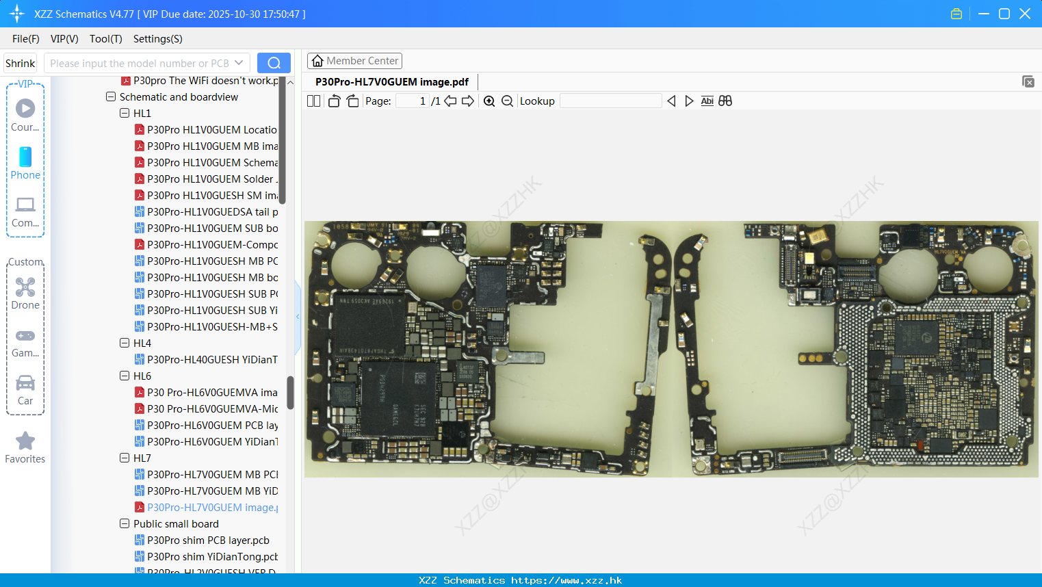Image resolution: width=1042 pixels, height=587 pixels.
Task: Rotate page clockwise
Action: click(x=352, y=101)
